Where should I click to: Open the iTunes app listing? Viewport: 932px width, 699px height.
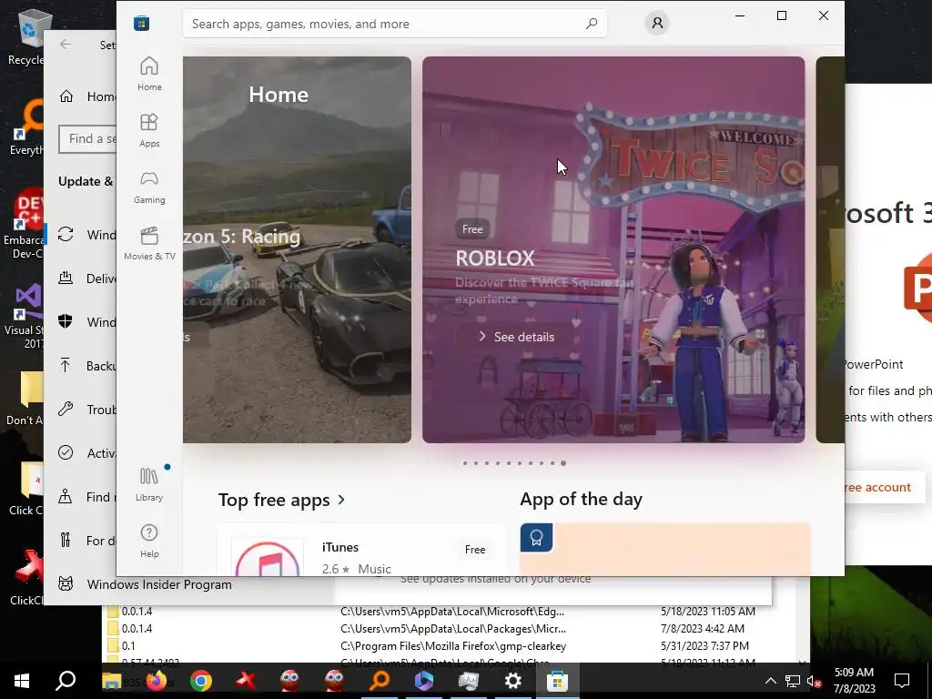pyautogui.click(x=360, y=550)
